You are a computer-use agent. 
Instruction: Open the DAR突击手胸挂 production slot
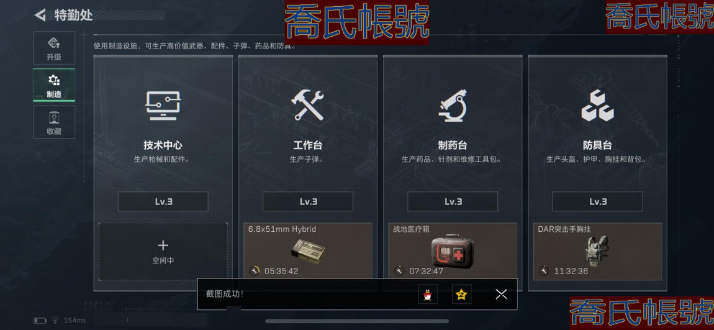[x=597, y=252]
